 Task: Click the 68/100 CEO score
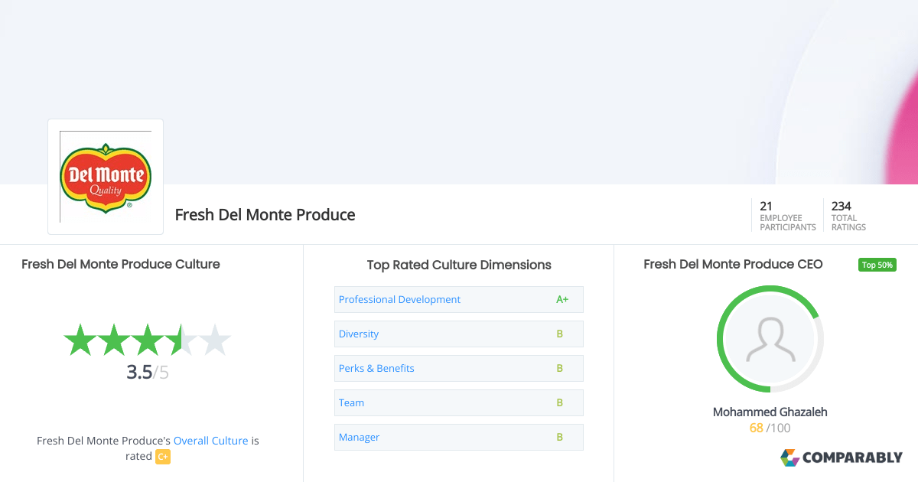[770, 428]
